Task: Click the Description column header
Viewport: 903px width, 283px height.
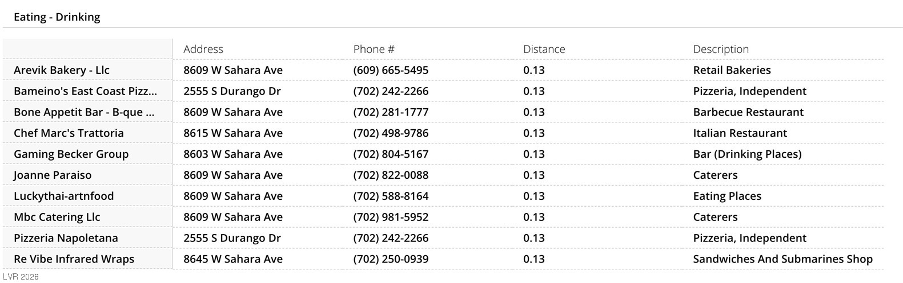Action: [721, 49]
